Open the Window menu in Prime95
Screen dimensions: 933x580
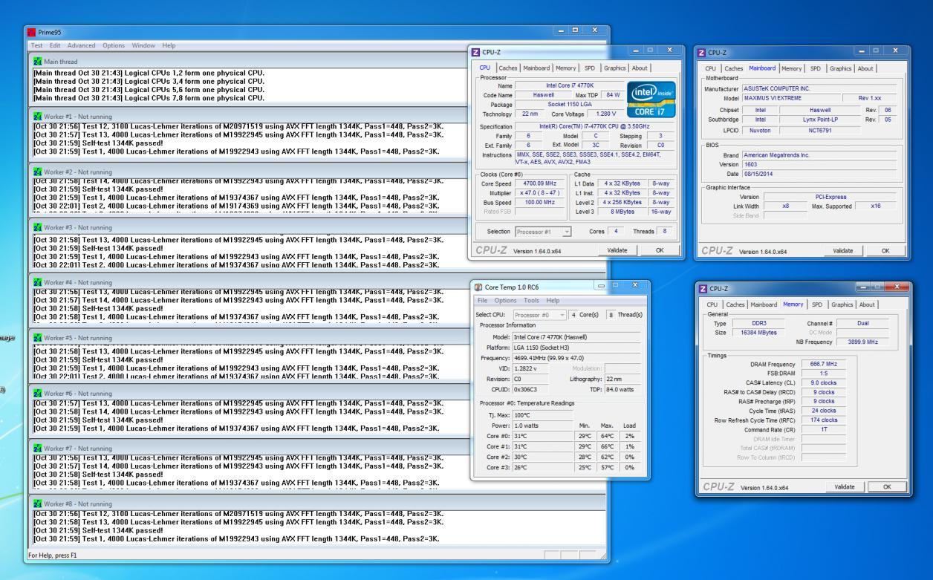pyautogui.click(x=143, y=45)
